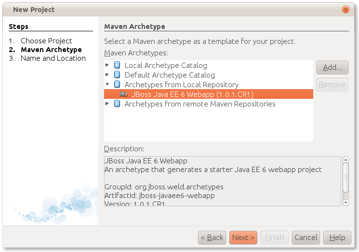Click the 'Maven Archetypes:' label
The image size is (359, 252).
pos(136,53)
